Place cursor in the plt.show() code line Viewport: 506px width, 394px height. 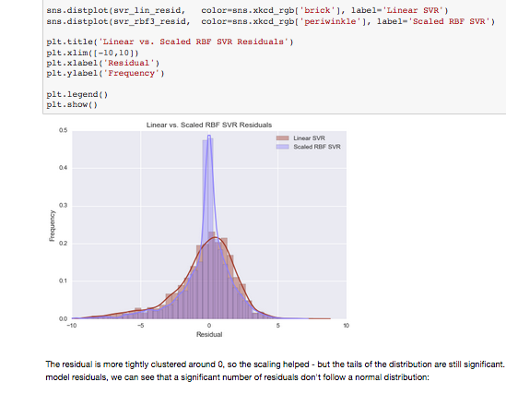click(72, 104)
